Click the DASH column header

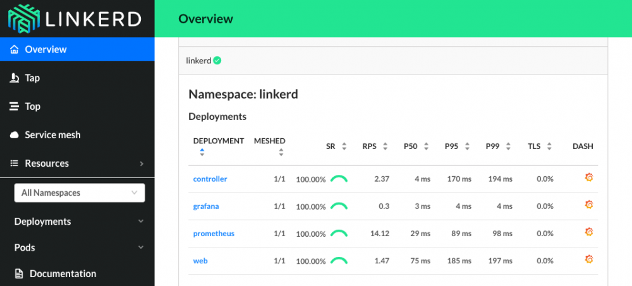[x=583, y=146]
